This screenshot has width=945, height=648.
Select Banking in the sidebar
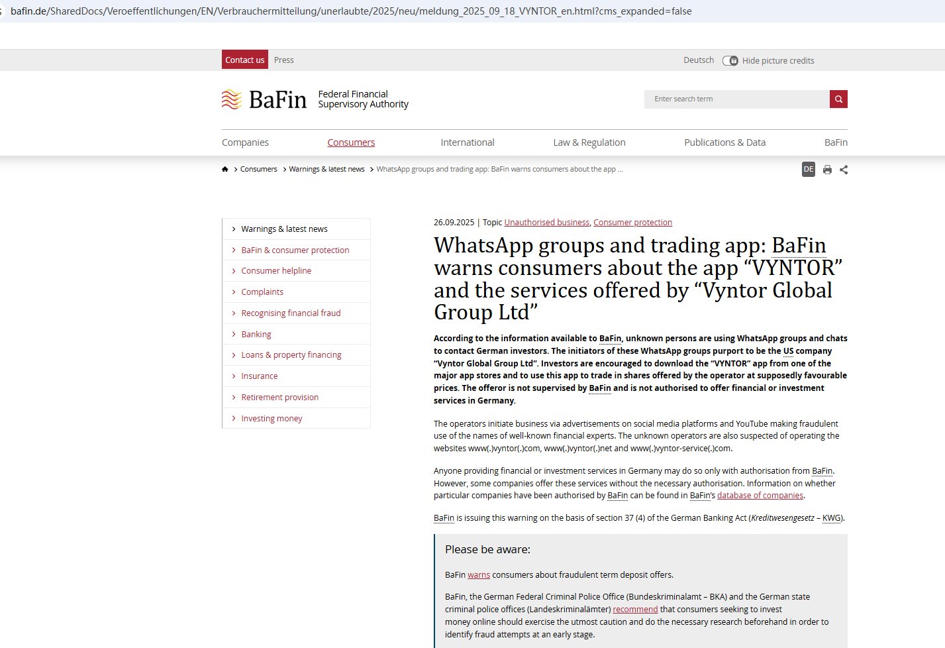tap(256, 335)
